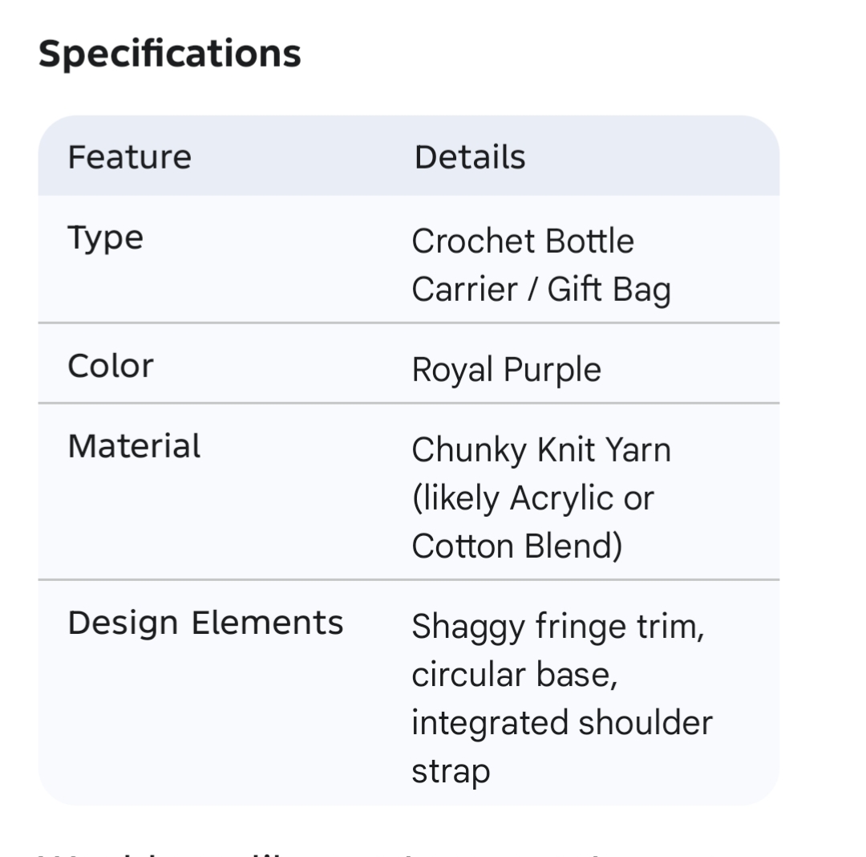Click the circular base text
The image size is (866, 857).
coord(514,675)
